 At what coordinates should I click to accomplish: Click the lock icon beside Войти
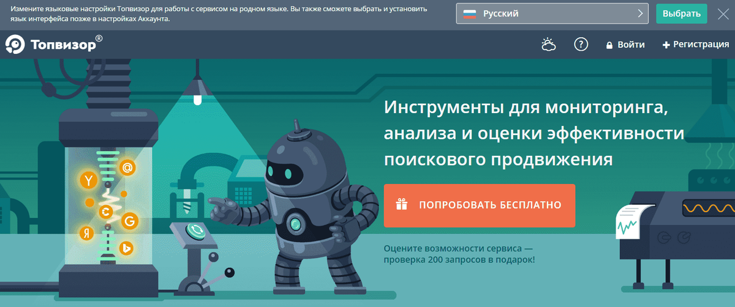tap(609, 45)
